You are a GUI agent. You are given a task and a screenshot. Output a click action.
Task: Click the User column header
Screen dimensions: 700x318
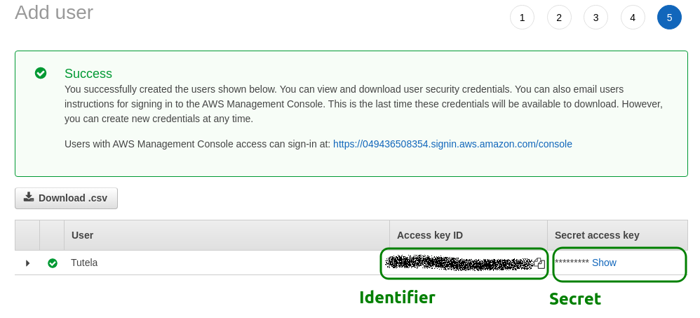pos(83,235)
